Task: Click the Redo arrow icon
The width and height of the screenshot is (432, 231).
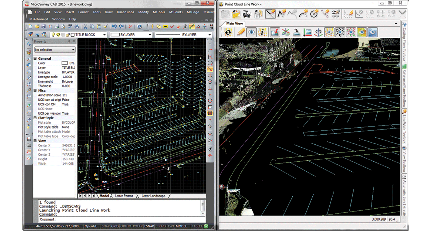Action: (x=121, y=26)
